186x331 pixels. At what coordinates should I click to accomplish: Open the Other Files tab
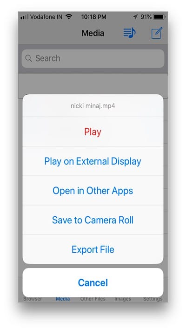(93, 299)
